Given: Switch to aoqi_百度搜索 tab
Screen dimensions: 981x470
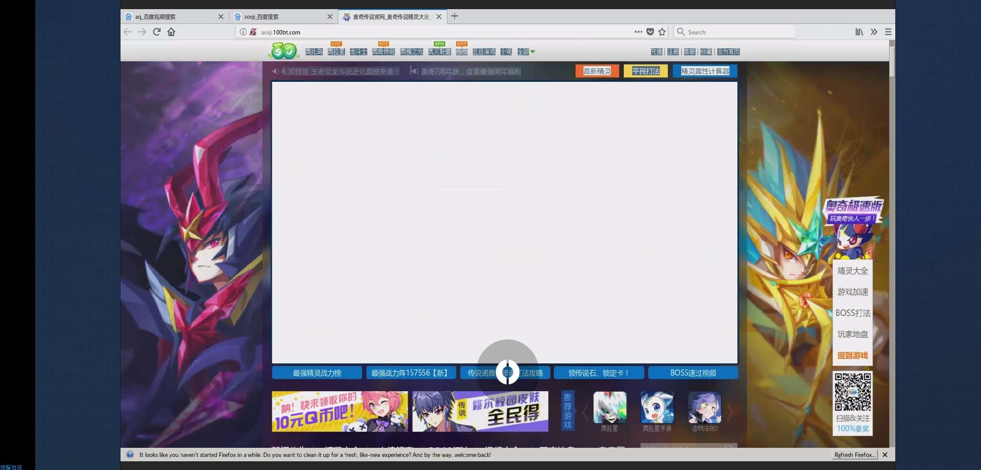Looking at the screenshot, I should click(284, 17).
